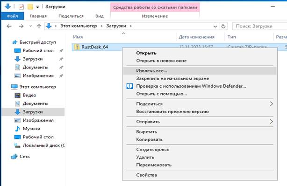Click the Поиск: Загрузки search field
Screen dimensions: 287x186
point(260,26)
